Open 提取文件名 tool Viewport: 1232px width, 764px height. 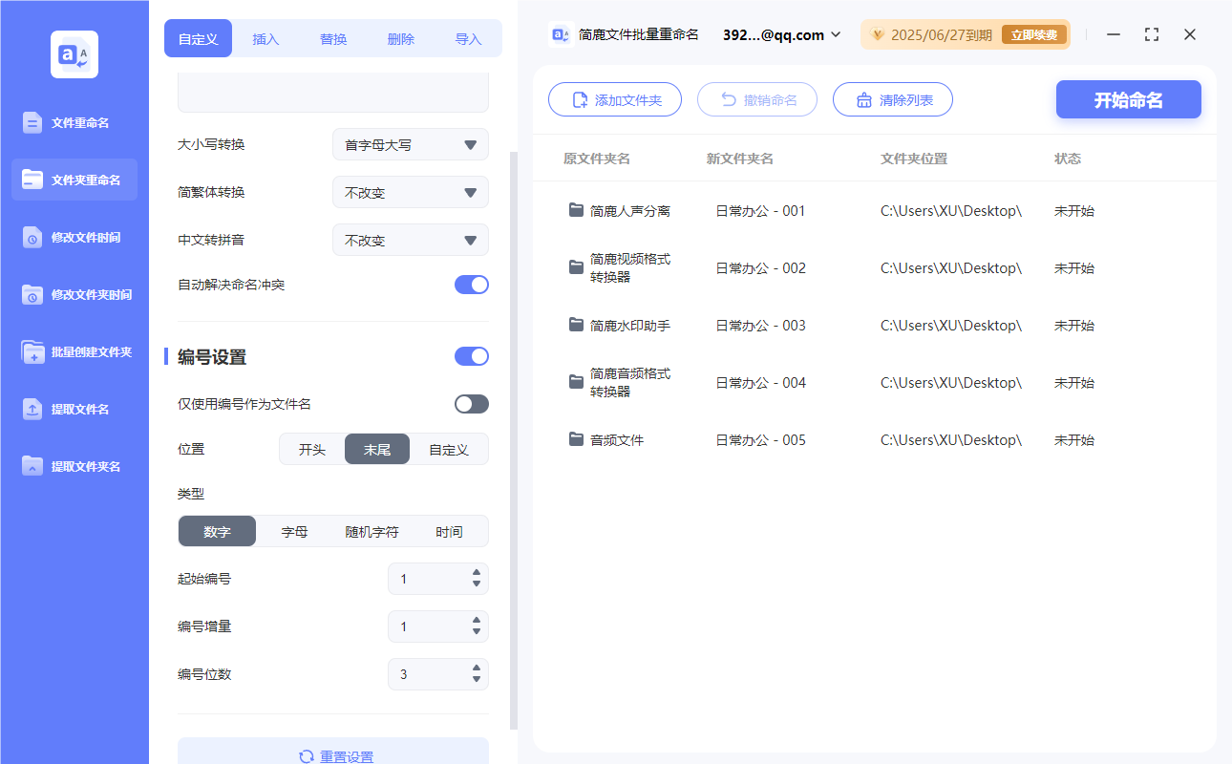coord(74,409)
